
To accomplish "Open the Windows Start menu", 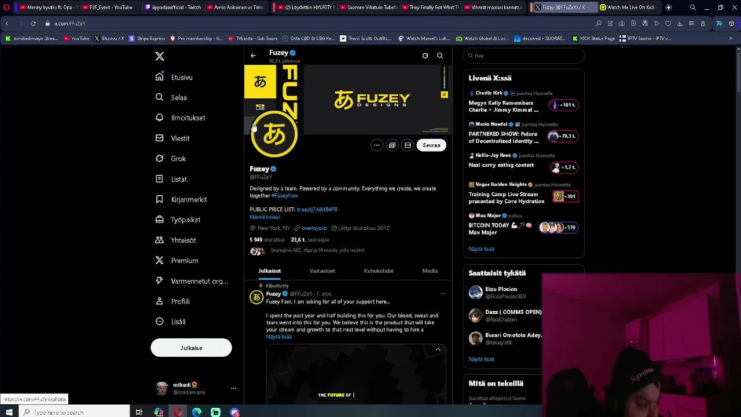I will tap(9, 412).
